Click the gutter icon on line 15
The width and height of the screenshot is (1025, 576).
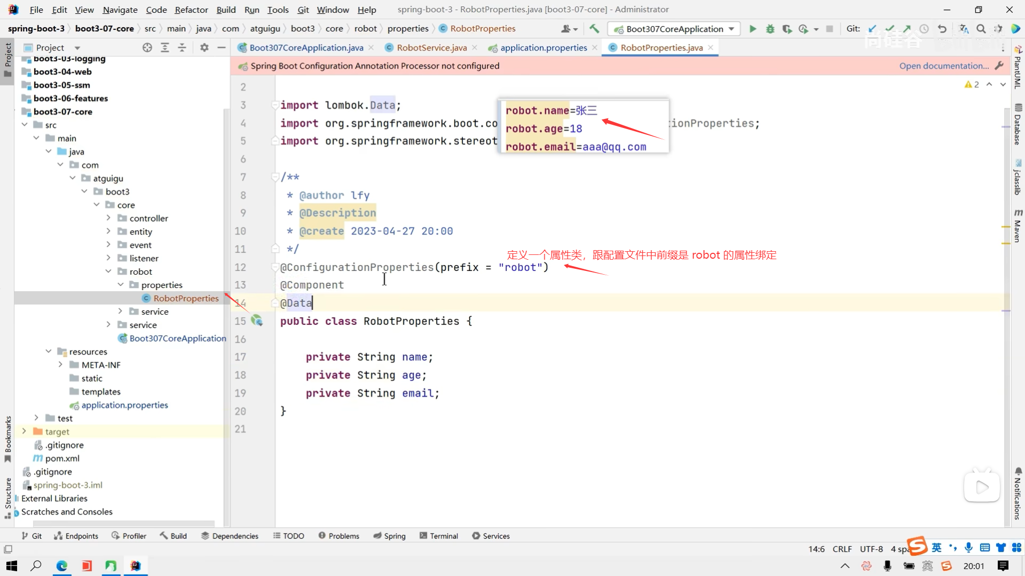point(257,321)
